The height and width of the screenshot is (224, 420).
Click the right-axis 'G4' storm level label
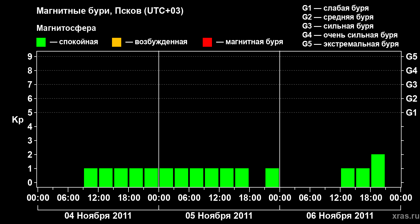[x=411, y=71]
